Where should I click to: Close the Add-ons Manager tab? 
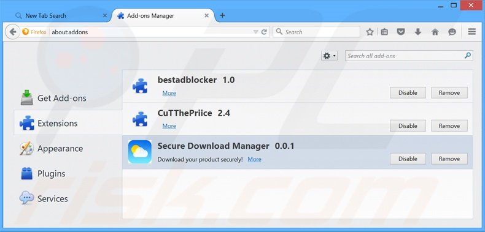[206, 15]
